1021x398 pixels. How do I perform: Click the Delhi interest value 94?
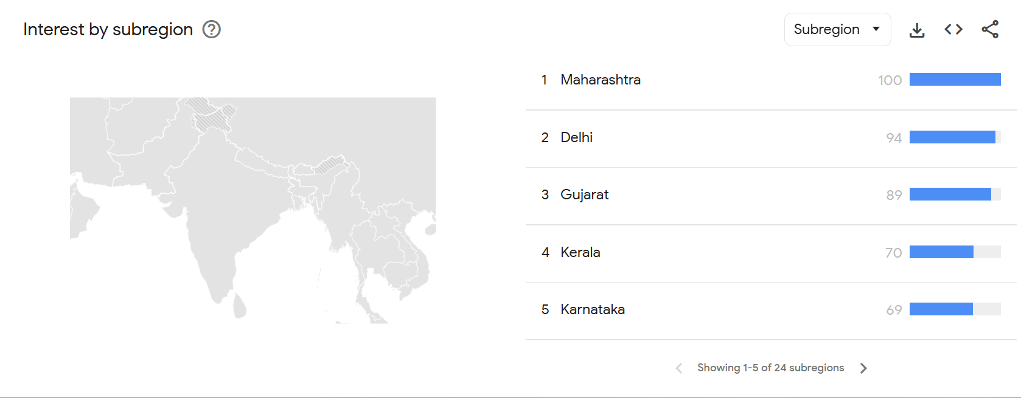tap(893, 138)
